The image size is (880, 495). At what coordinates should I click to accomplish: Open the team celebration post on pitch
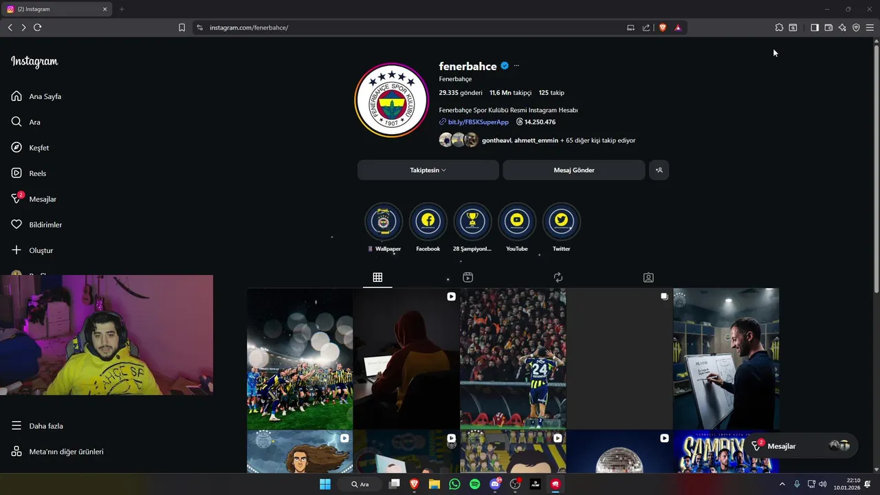(300, 359)
